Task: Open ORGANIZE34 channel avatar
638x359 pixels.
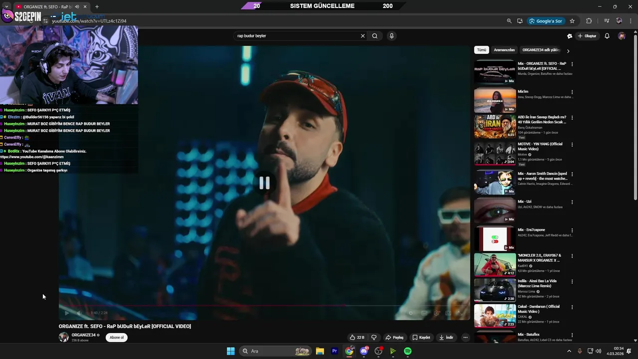Action: [64, 337]
